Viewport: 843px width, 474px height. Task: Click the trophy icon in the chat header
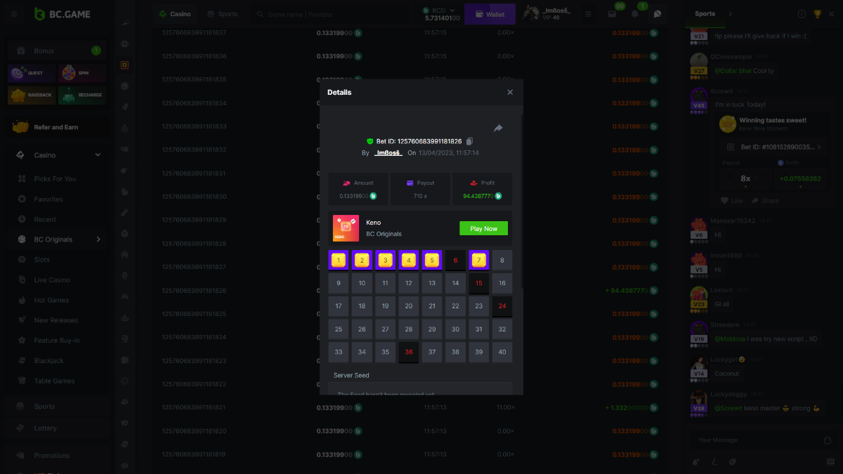point(817,14)
